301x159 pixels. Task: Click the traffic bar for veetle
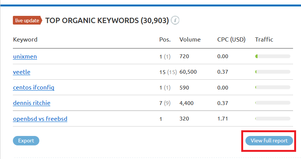273,72
